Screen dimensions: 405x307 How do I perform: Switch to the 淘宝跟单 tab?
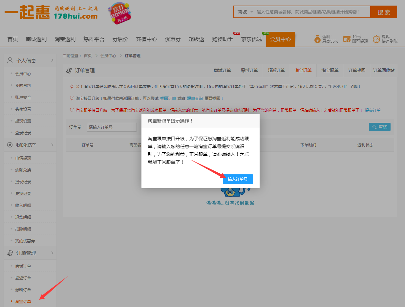click(x=330, y=70)
